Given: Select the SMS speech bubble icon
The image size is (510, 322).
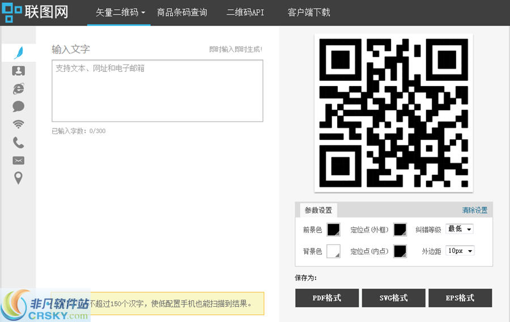Looking at the screenshot, I should (19, 106).
